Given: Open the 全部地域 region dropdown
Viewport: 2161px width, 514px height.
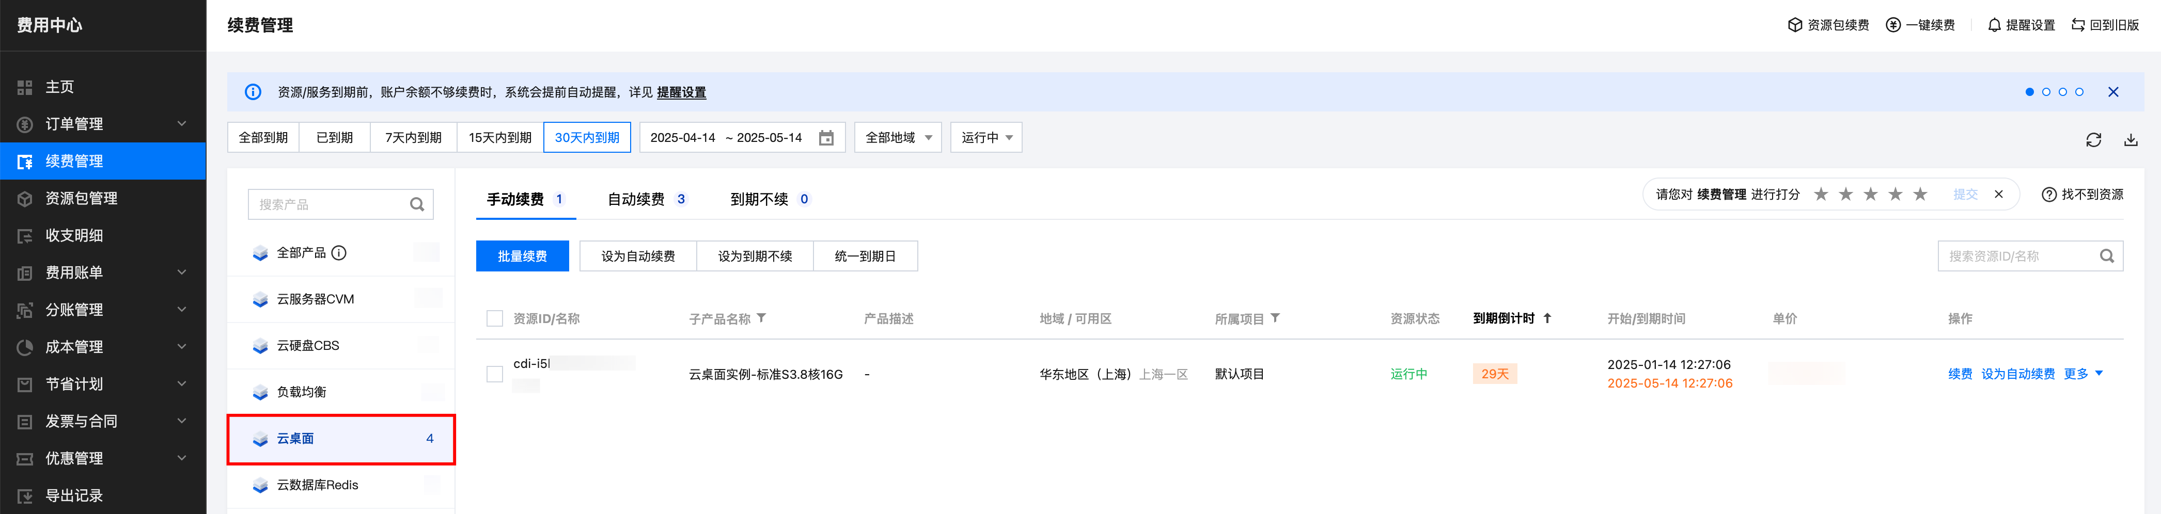Looking at the screenshot, I should (898, 137).
